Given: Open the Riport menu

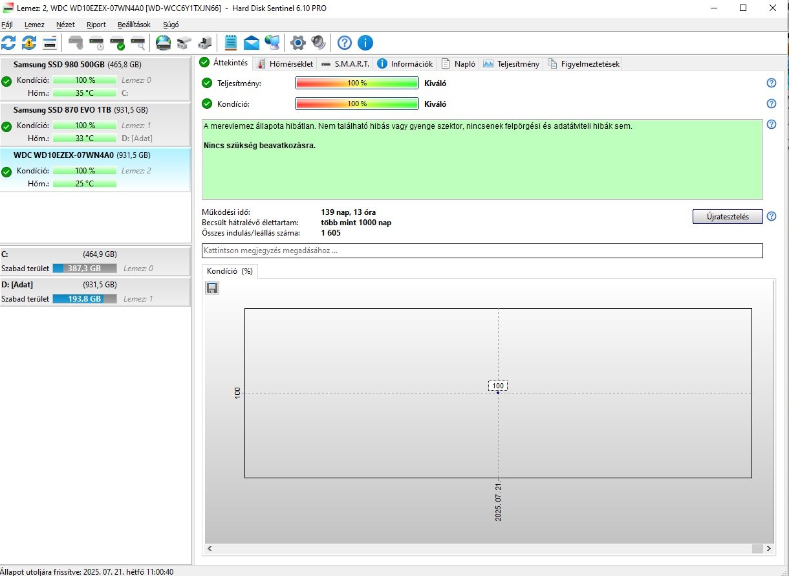Looking at the screenshot, I should pyautogui.click(x=96, y=25).
